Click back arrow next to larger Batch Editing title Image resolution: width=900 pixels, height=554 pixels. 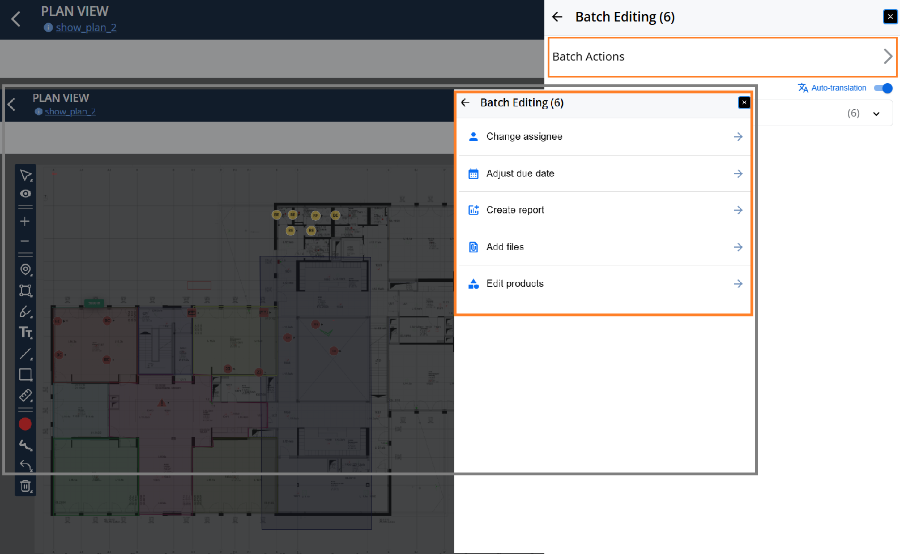coord(557,17)
